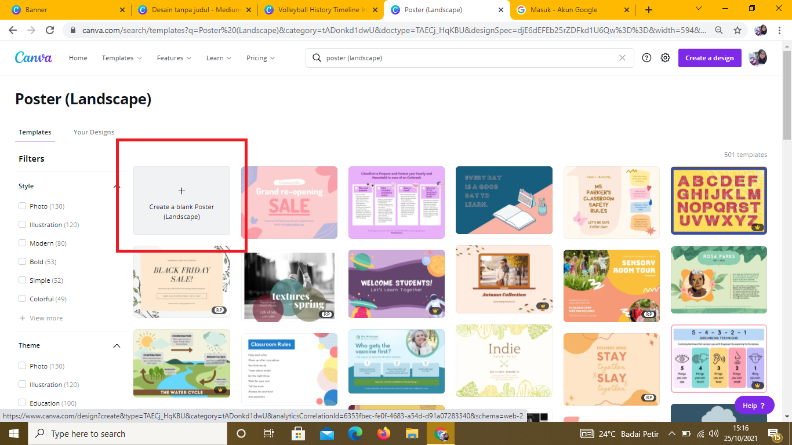Switch to the Your Designs tab
This screenshot has height=445, width=792.
pyautogui.click(x=94, y=132)
